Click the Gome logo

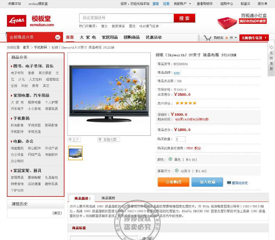[x=16, y=21]
